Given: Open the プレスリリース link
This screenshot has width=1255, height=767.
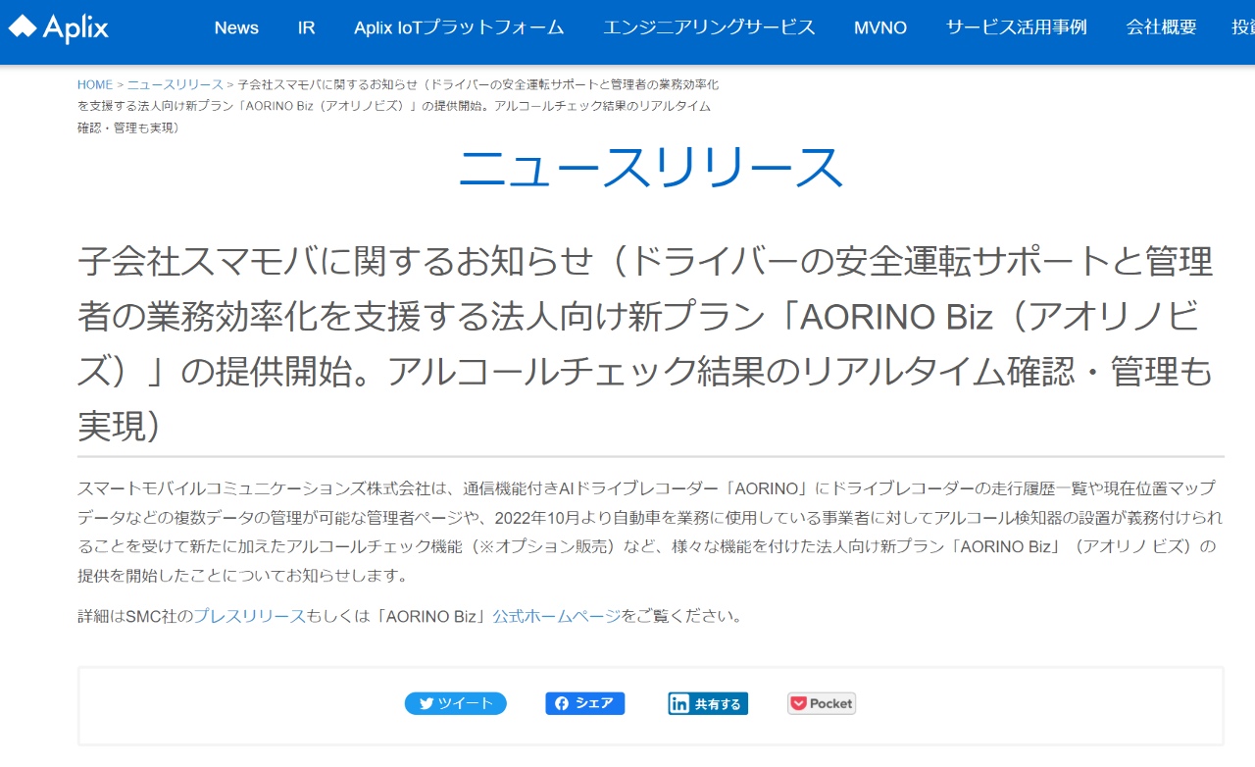Looking at the screenshot, I should coord(249,616).
